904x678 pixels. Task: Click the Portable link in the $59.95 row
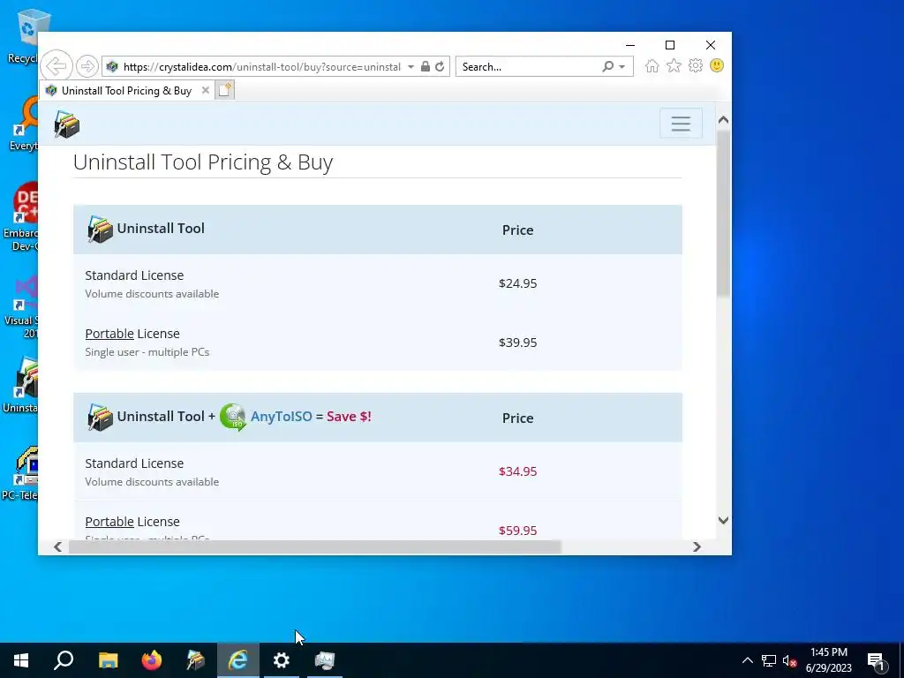[109, 522]
